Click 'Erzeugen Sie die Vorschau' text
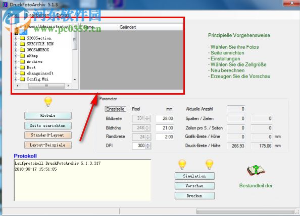 240,77
